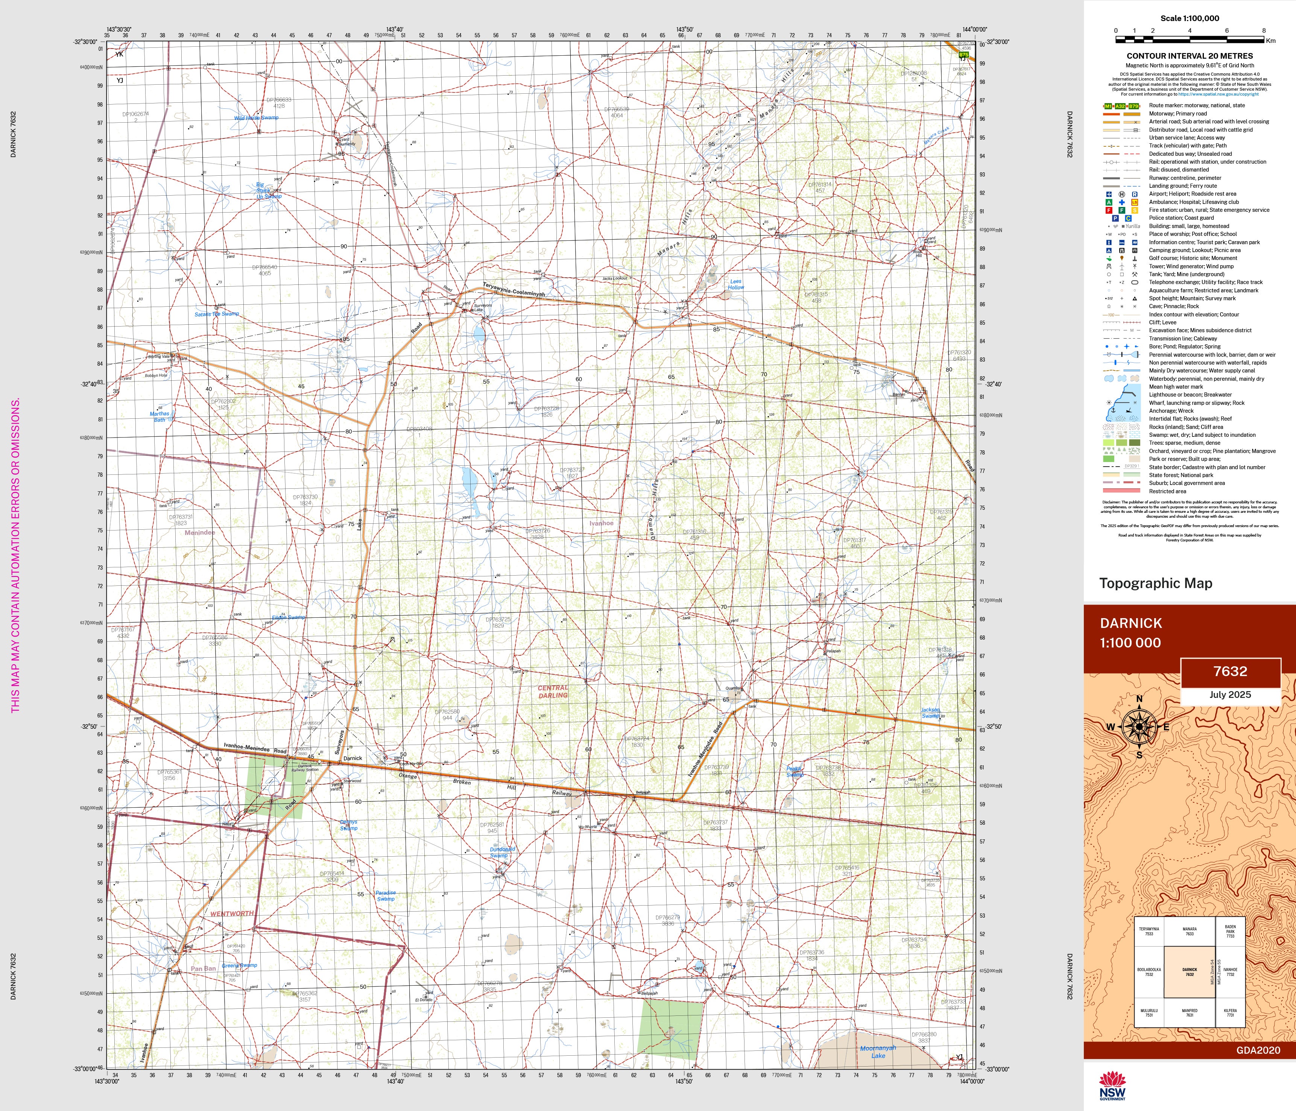Click the Camping ground legend icon
The width and height of the screenshot is (1296, 1111).
1108,250
